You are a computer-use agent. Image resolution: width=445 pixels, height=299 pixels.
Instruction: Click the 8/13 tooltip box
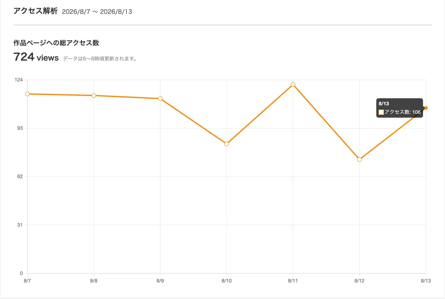(x=400, y=108)
